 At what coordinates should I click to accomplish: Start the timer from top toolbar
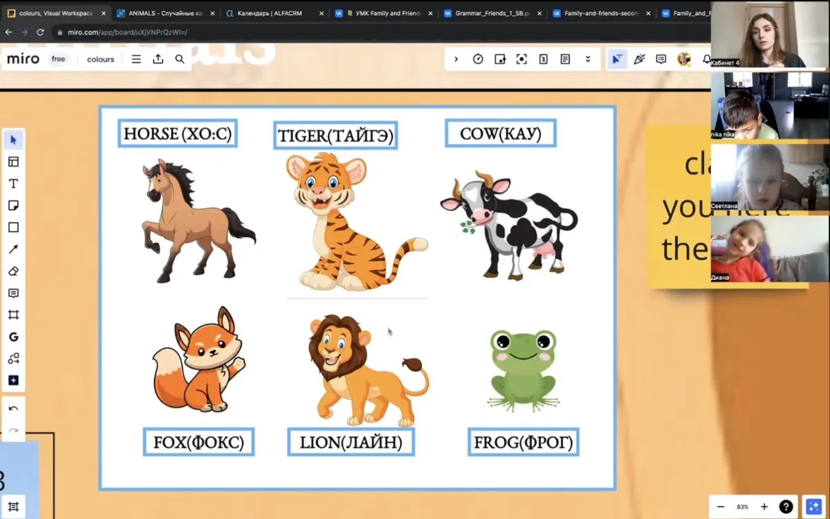pyautogui.click(x=478, y=59)
